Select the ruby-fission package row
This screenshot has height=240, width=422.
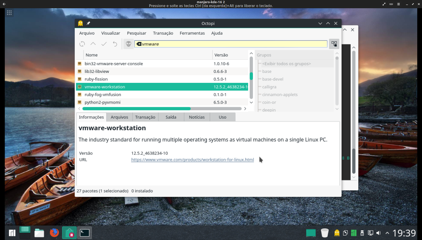[162, 79]
